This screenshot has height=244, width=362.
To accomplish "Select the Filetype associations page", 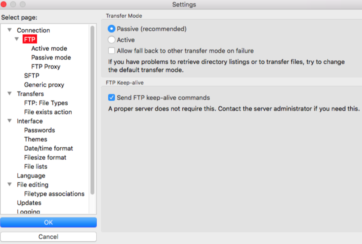I will point(54,194).
